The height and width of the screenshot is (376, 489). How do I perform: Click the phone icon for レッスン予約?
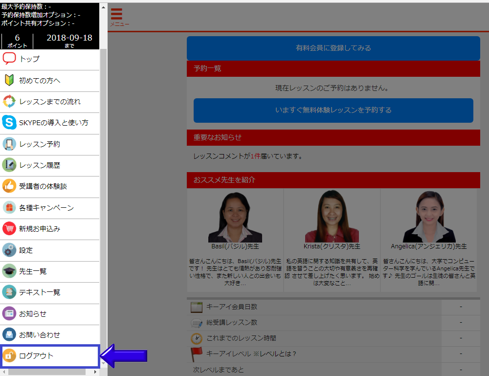coord(9,144)
